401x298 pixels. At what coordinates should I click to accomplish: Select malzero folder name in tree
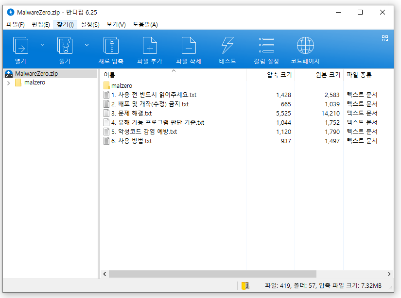click(x=35, y=83)
